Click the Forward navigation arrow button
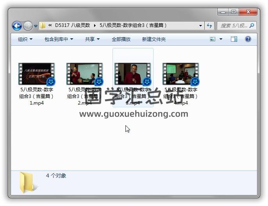The image size is (268, 206). (28, 26)
